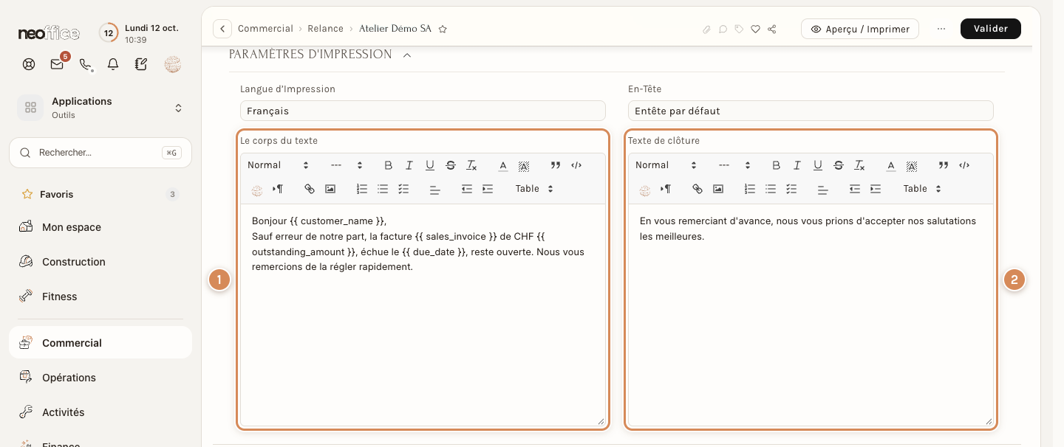The height and width of the screenshot is (447, 1064).
Task: Click inside the Texte de clôture text area
Action: 811,315
